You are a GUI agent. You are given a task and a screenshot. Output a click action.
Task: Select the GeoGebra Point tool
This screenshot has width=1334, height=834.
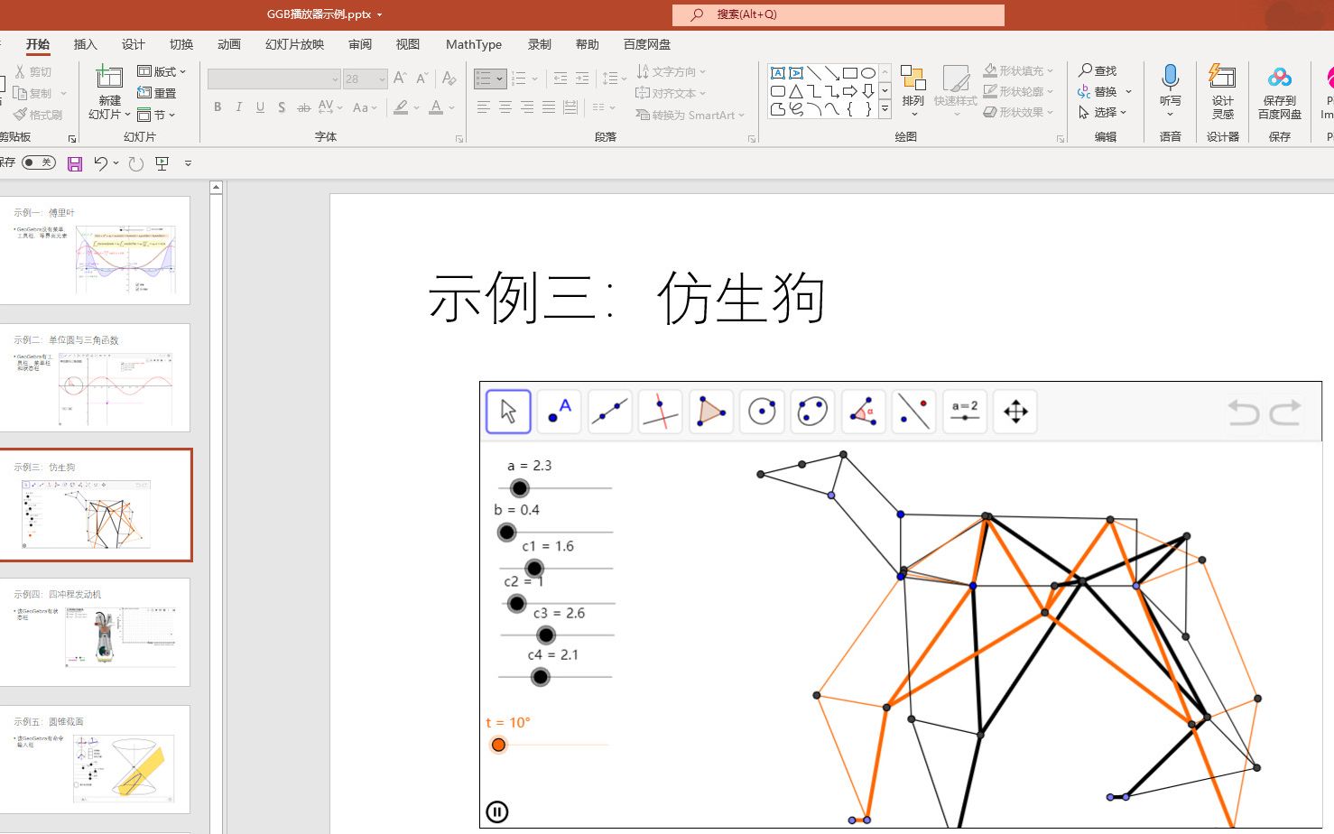(559, 412)
